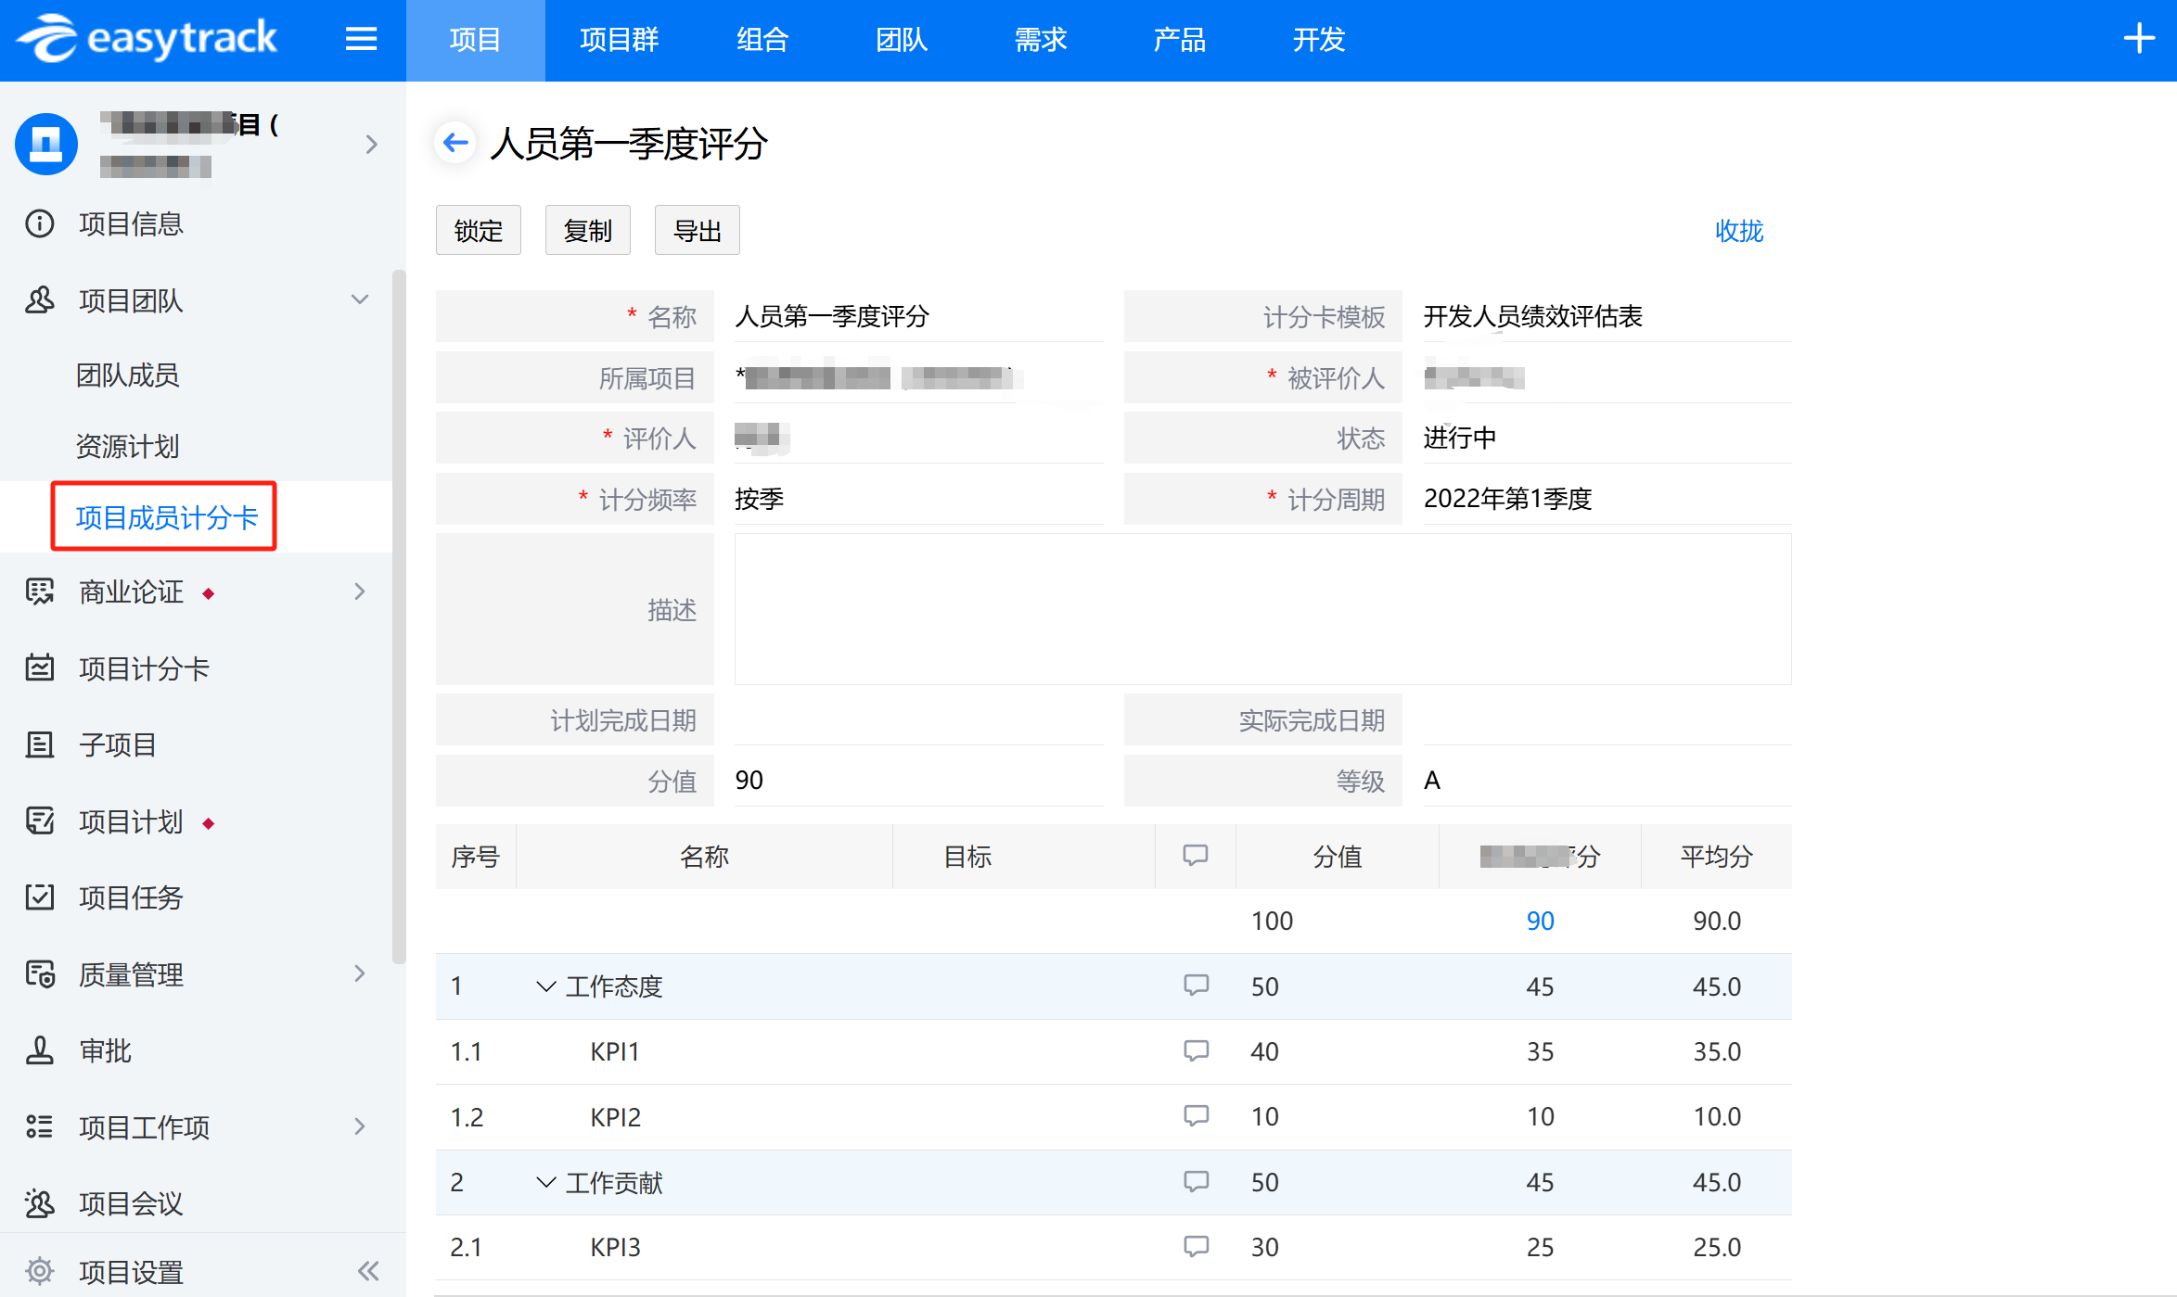2177x1297 pixels.
Task: Click the 审批 stamp icon
Action: pos(40,1050)
